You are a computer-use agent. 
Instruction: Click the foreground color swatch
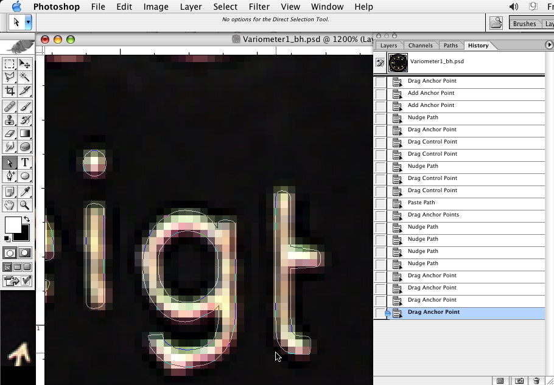(12, 225)
